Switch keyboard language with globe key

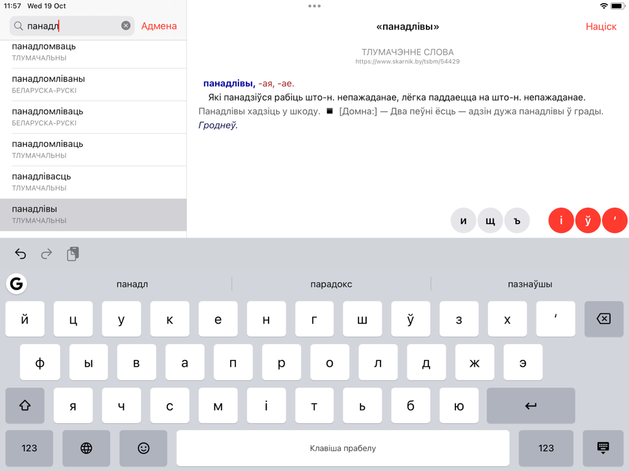[86, 448]
